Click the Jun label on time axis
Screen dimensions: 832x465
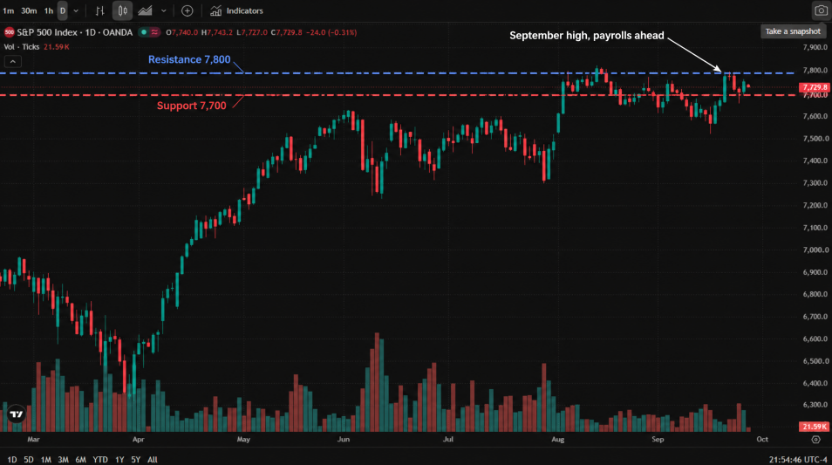(344, 440)
